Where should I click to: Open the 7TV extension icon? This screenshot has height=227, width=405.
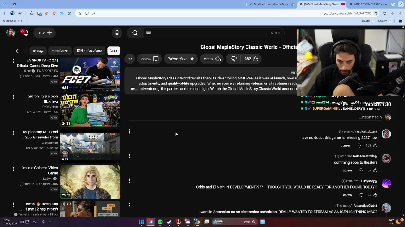point(62,13)
